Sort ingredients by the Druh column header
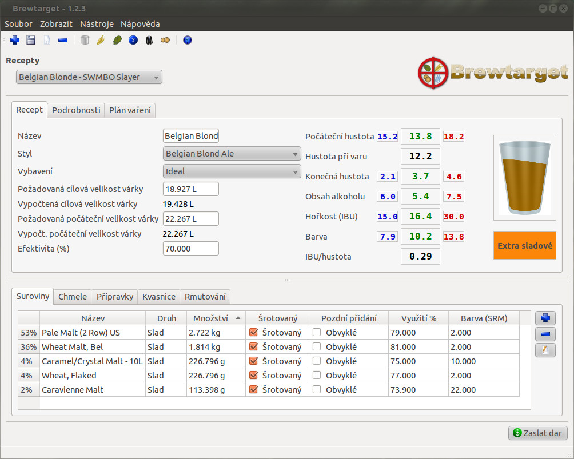 166,318
